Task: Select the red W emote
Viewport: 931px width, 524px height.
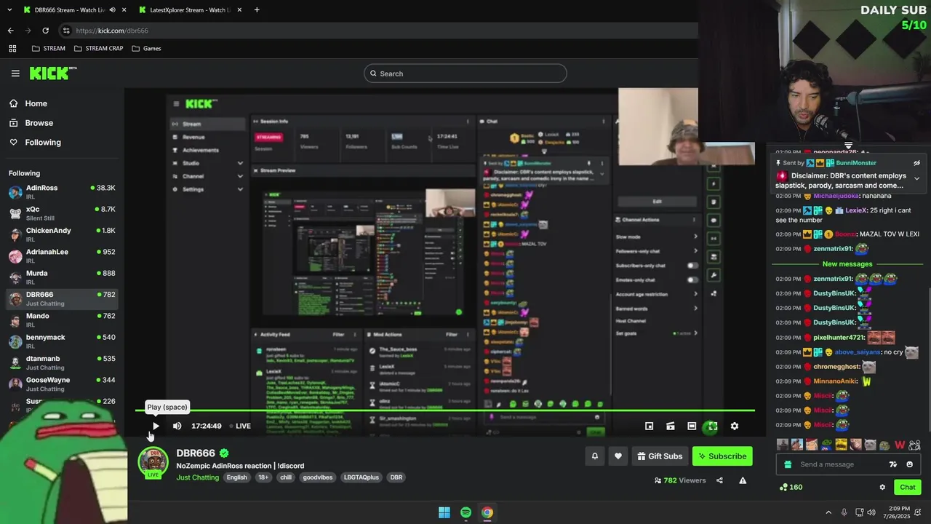Action: click(900, 445)
